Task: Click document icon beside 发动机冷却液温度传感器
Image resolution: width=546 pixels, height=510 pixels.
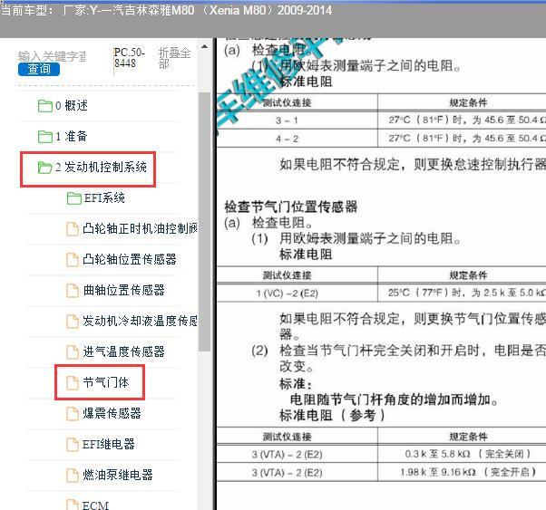Action: [73, 322]
